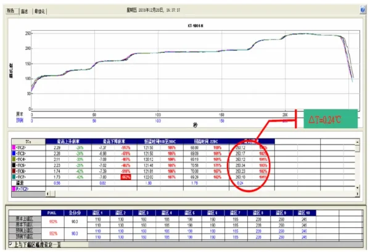370x252 pixels.
Task: Switch to the 描述 tab
Action: tap(25, 11)
